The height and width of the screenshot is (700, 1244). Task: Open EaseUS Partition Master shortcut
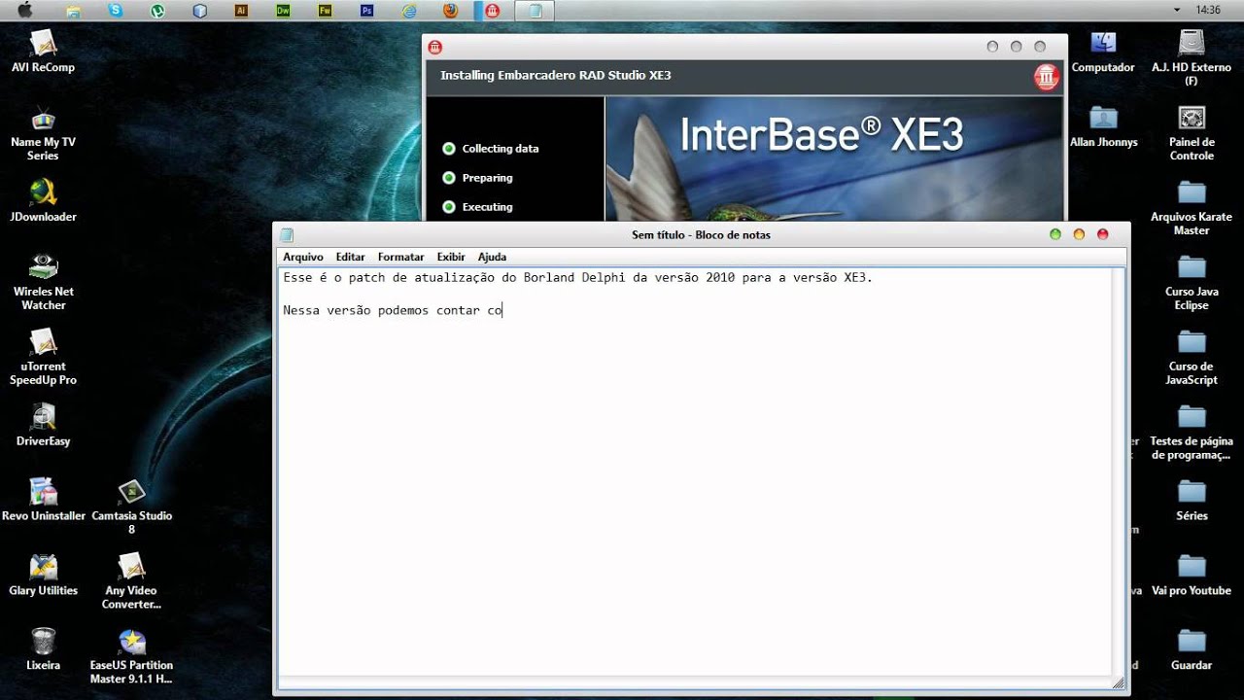[131, 656]
